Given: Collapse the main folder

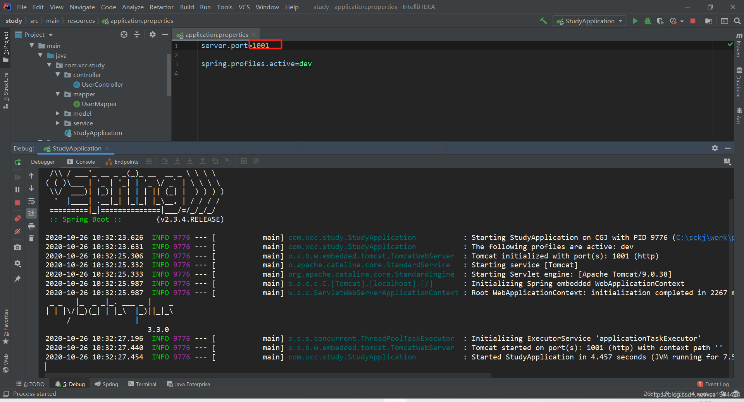Looking at the screenshot, I should [32, 46].
